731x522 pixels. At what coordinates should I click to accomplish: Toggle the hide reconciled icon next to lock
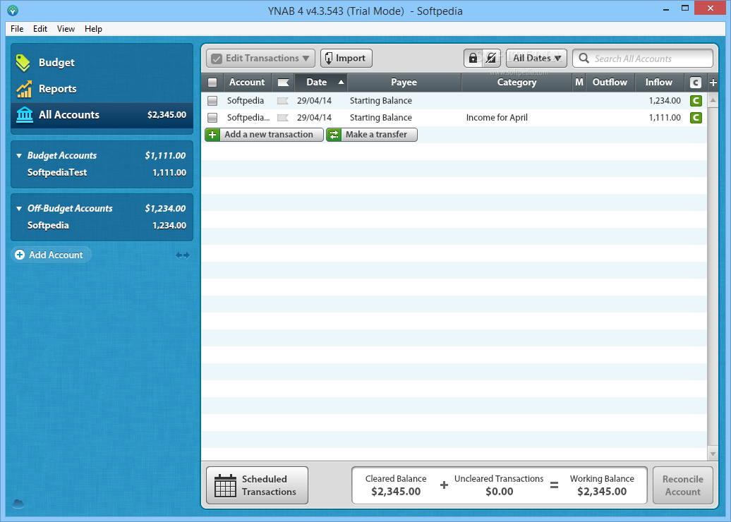(491, 59)
